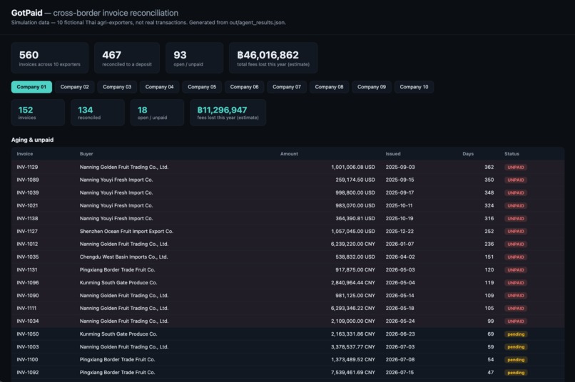Select the Company 05 tab
This screenshot has width=575, height=382.
(202, 87)
